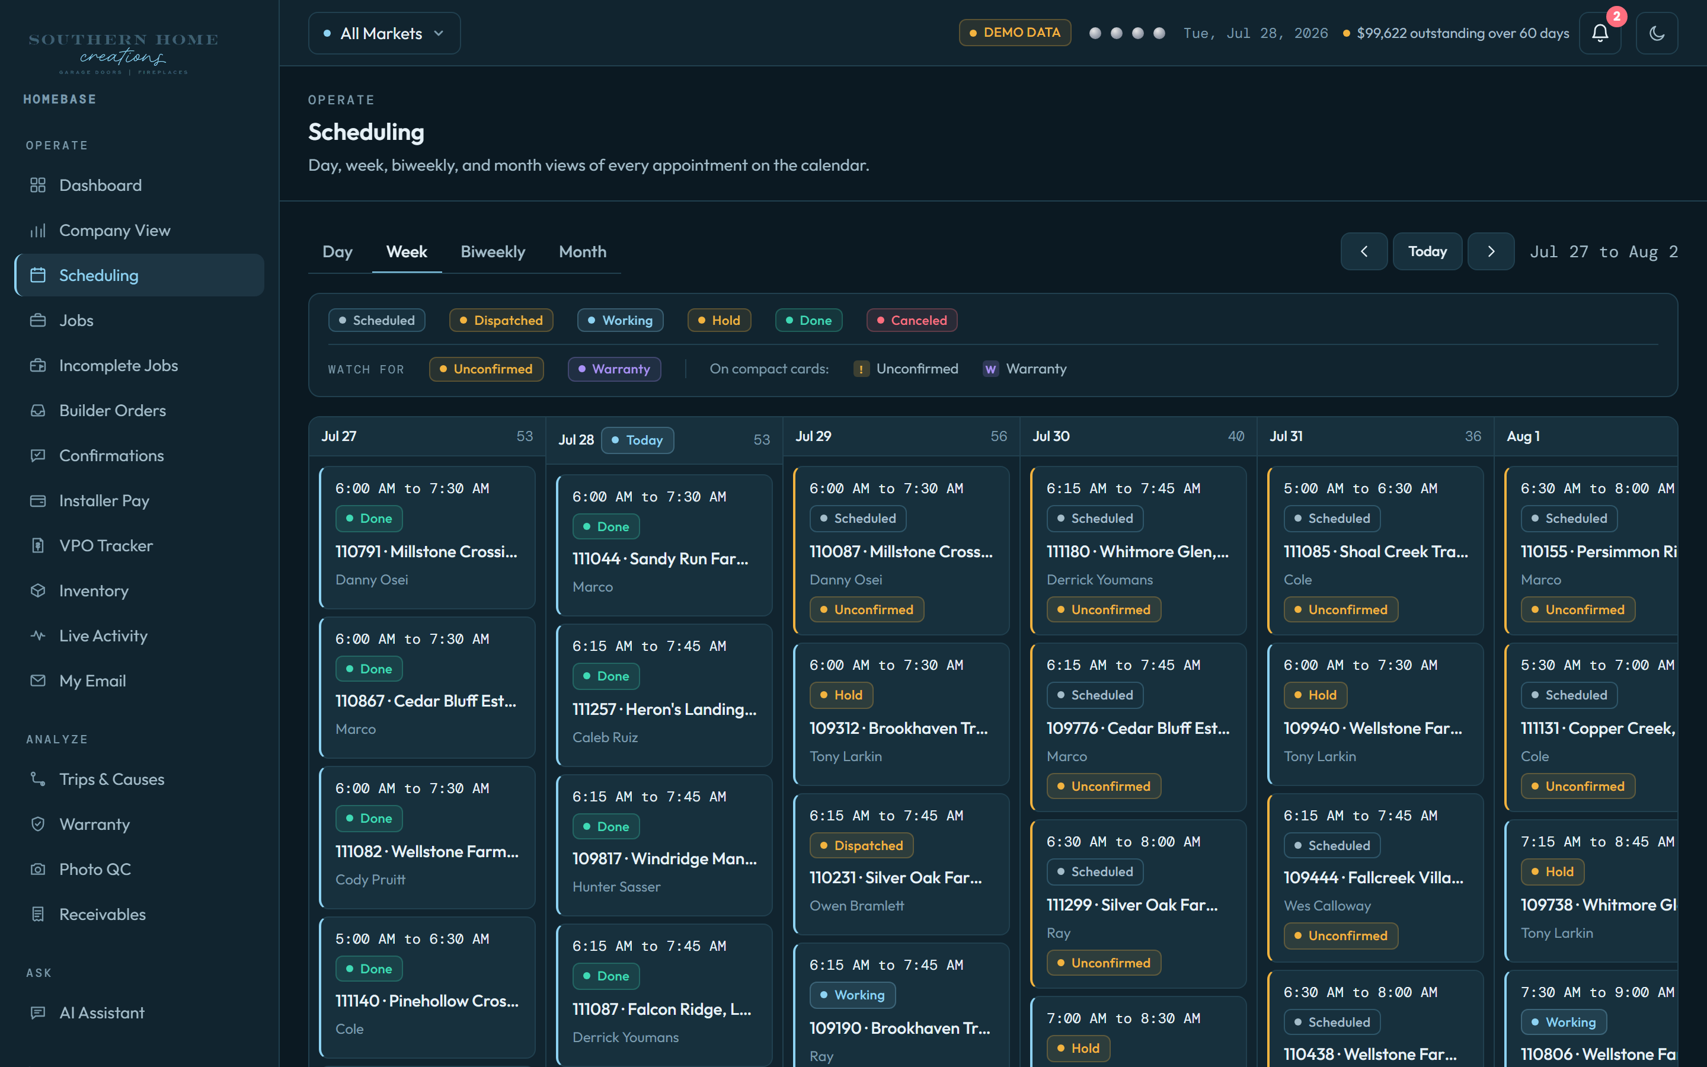Toggle the Done status filter
The height and width of the screenshot is (1067, 1707).
809,320
